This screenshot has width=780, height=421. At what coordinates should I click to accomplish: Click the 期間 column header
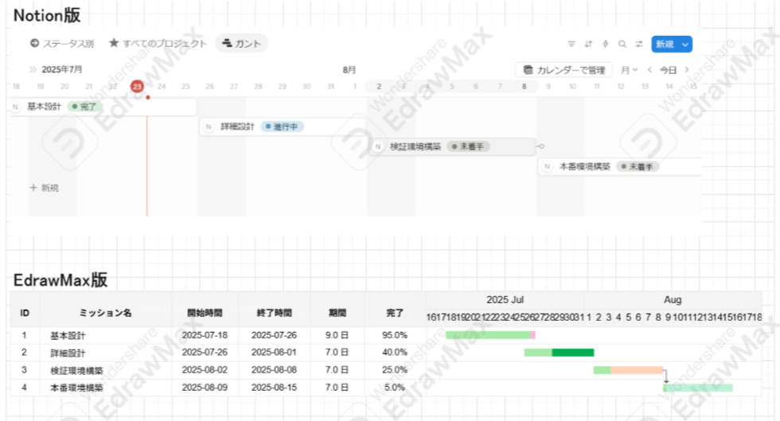[337, 313]
